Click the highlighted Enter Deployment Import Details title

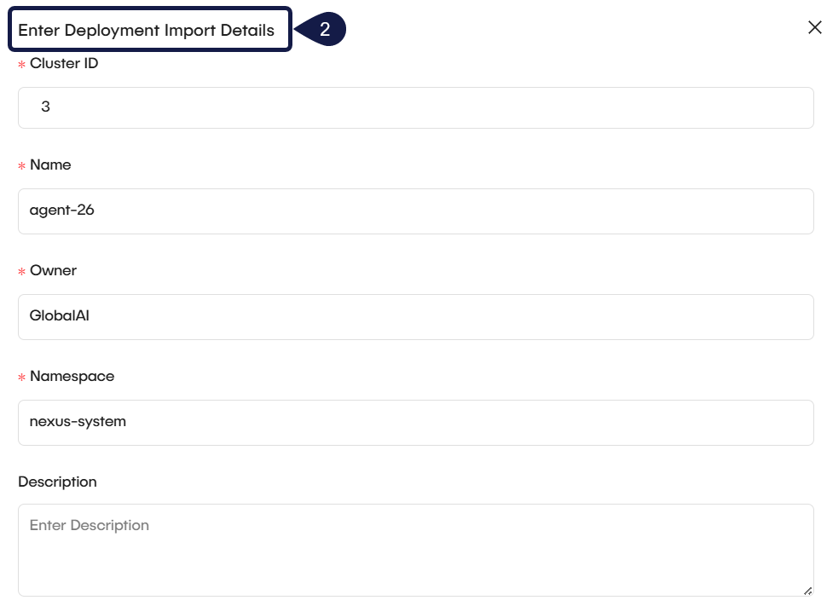(x=145, y=28)
